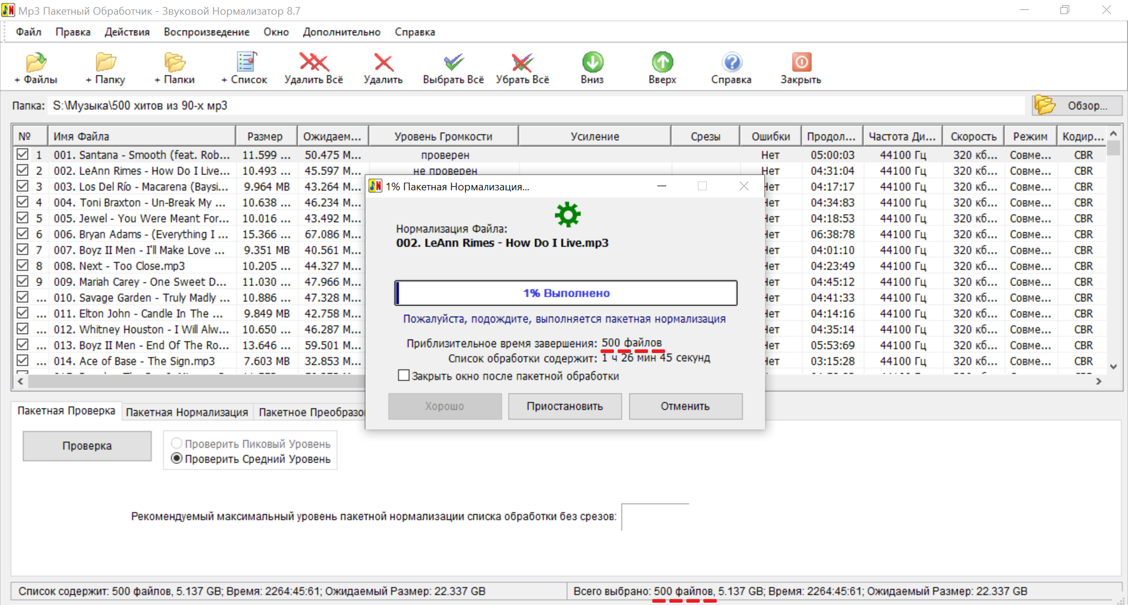Image resolution: width=1128 pixels, height=605 pixels.
Task: Open the 'Справка' menu in menu bar
Action: [415, 32]
